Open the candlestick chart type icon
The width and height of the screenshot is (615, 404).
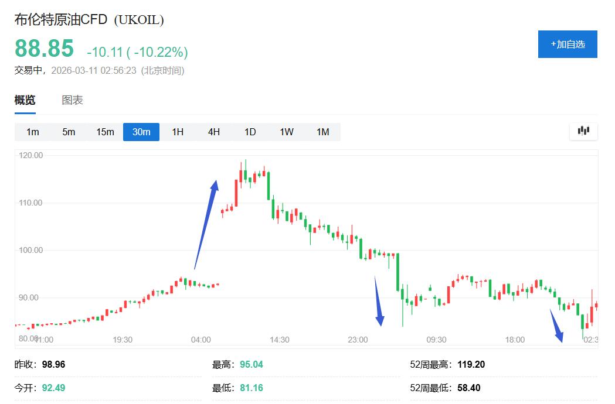pos(583,131)
